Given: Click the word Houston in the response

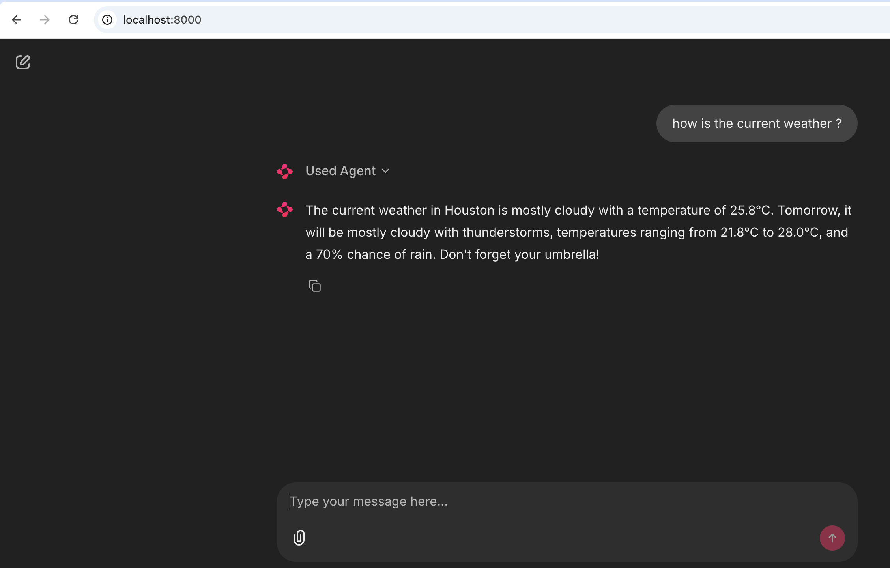Looking at the screenshot, I should [469, 210].
